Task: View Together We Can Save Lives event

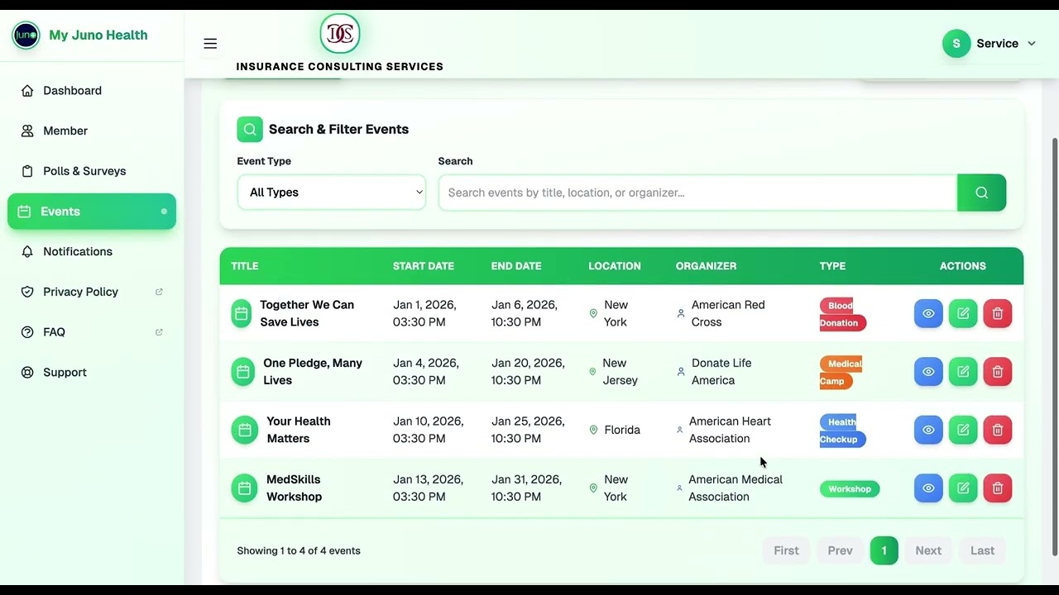Action: click(x=928, y=314)
